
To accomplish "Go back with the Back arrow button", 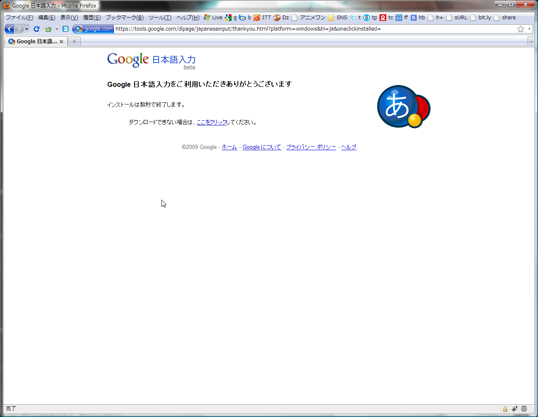I will [9, 29].
